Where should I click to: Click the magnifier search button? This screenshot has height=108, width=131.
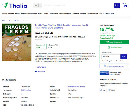117,6
